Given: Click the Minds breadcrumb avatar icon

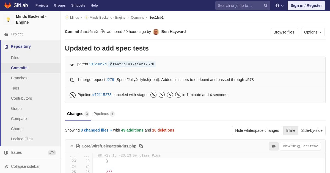Looking at the screenshot, I should click(x=67, y=18).
